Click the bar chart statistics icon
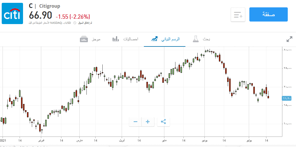 tap(116, 39)
